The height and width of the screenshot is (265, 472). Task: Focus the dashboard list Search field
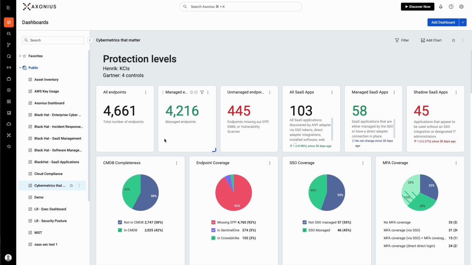coord(53,40)
